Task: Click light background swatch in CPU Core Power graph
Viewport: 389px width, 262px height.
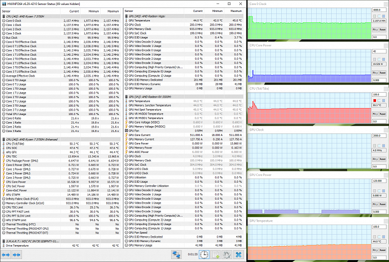Action: [x=379, y=59]
